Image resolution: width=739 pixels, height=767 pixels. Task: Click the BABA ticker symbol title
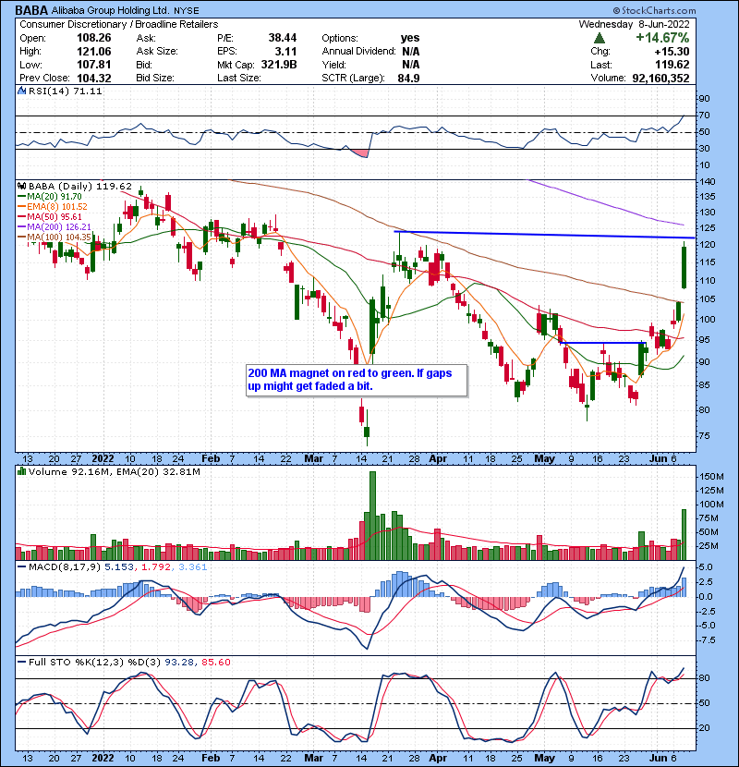(31, 10)
